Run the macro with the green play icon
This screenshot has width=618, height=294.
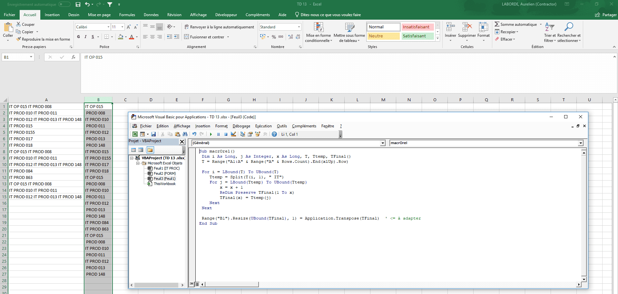pyautogui.click(x=211, y=134)
